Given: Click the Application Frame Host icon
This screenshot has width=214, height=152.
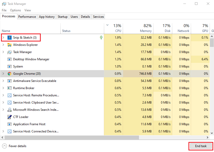Looking at the screenshot, I should coord(10,124).
